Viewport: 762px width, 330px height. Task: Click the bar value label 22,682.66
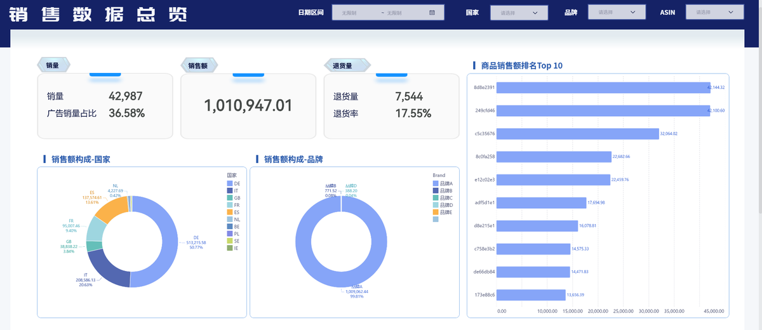[x=621, y=157]
